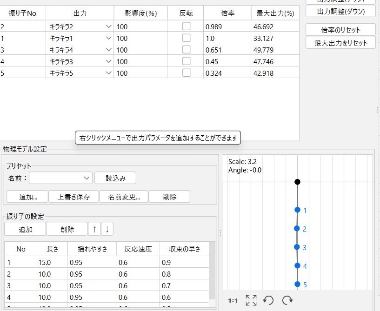Viewport: 380px width, 311px height.
Task: Click the 1:1 zoom icon below the preview
Action: (233, 300)
